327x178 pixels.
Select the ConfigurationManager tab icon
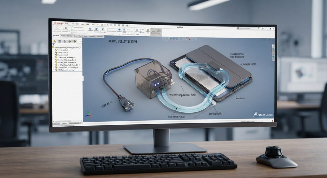pos(65,41)
